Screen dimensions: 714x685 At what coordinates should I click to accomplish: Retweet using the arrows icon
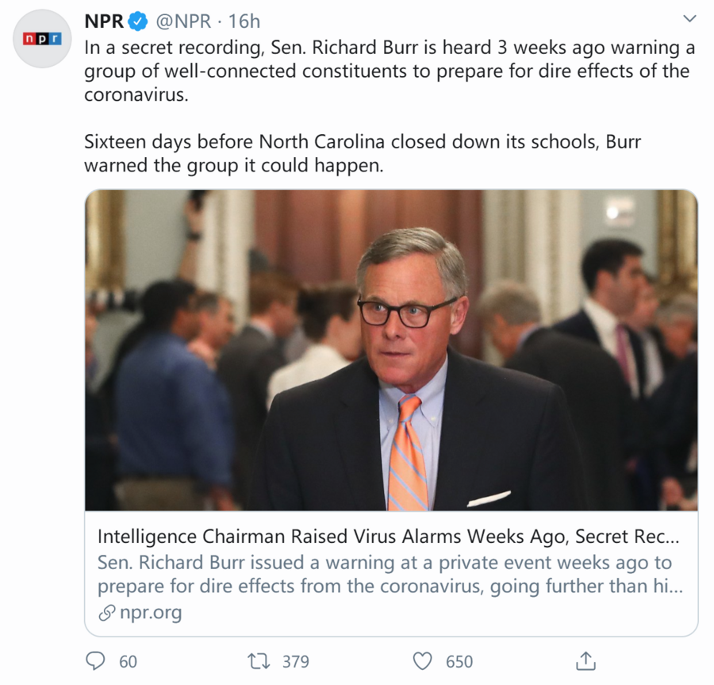[259, 660]
